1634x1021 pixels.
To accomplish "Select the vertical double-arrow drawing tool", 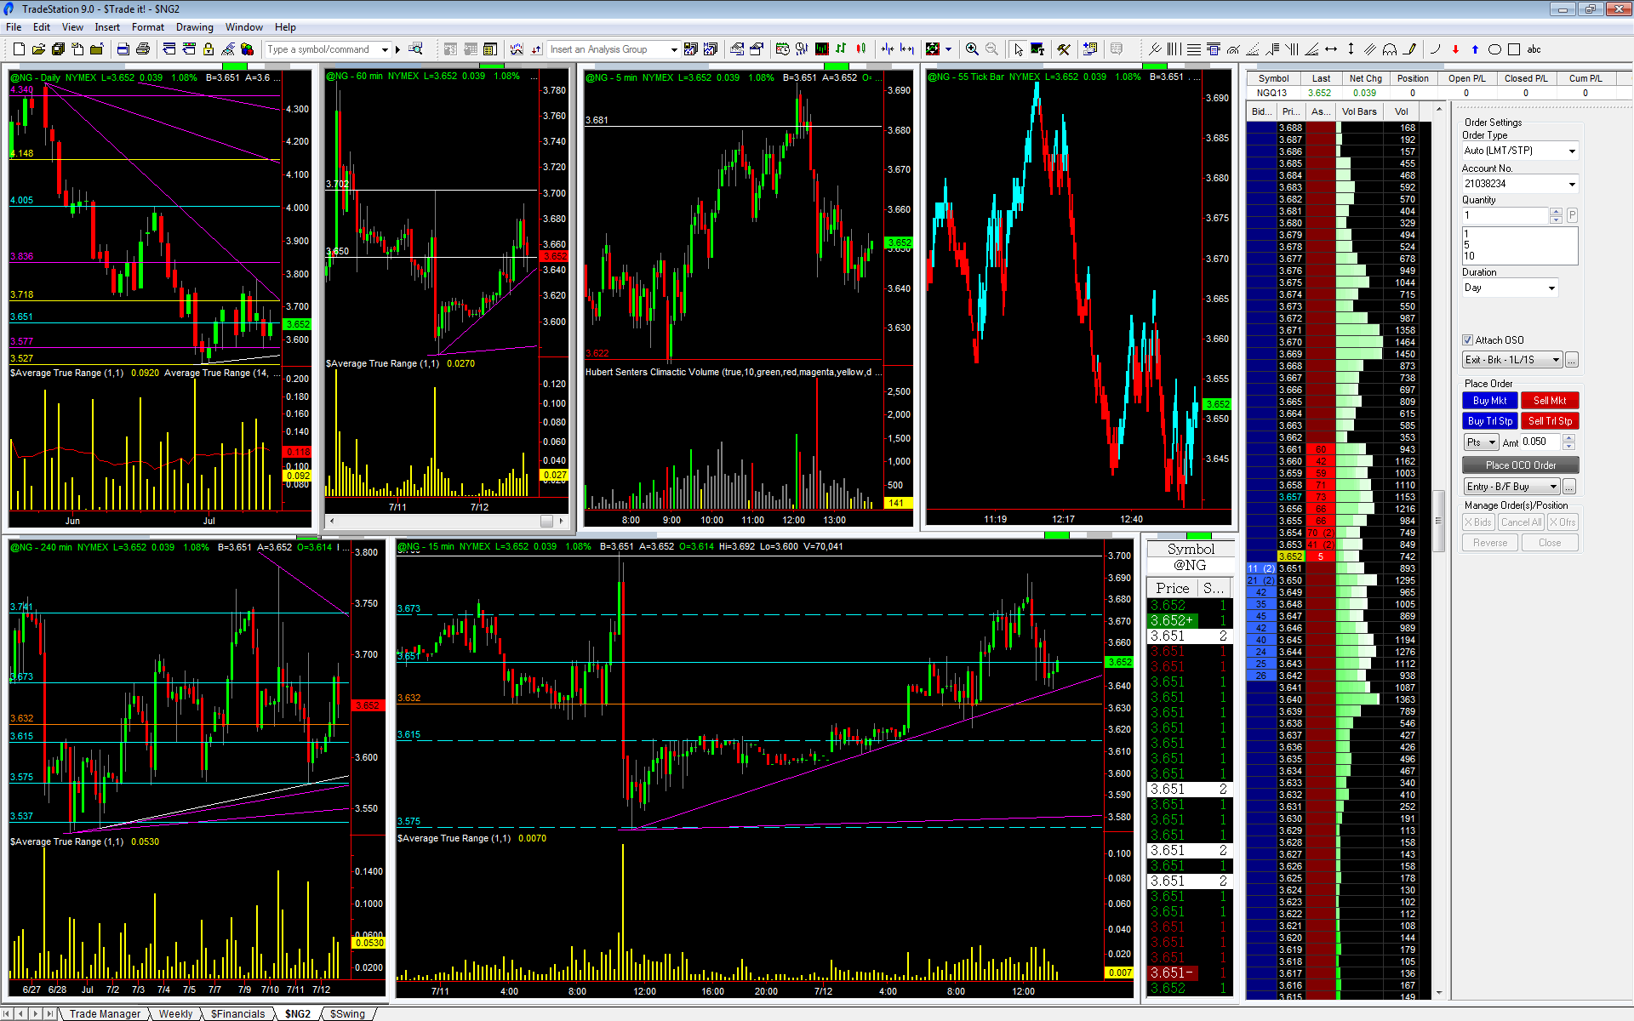I will tap(1351, 49).
